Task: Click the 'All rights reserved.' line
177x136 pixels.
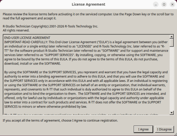Action: 16,30
